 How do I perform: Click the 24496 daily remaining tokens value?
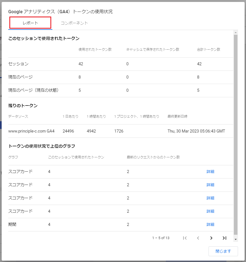[68, 131]
